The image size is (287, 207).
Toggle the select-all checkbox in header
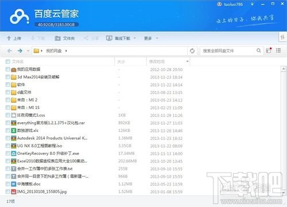[8, 61]
